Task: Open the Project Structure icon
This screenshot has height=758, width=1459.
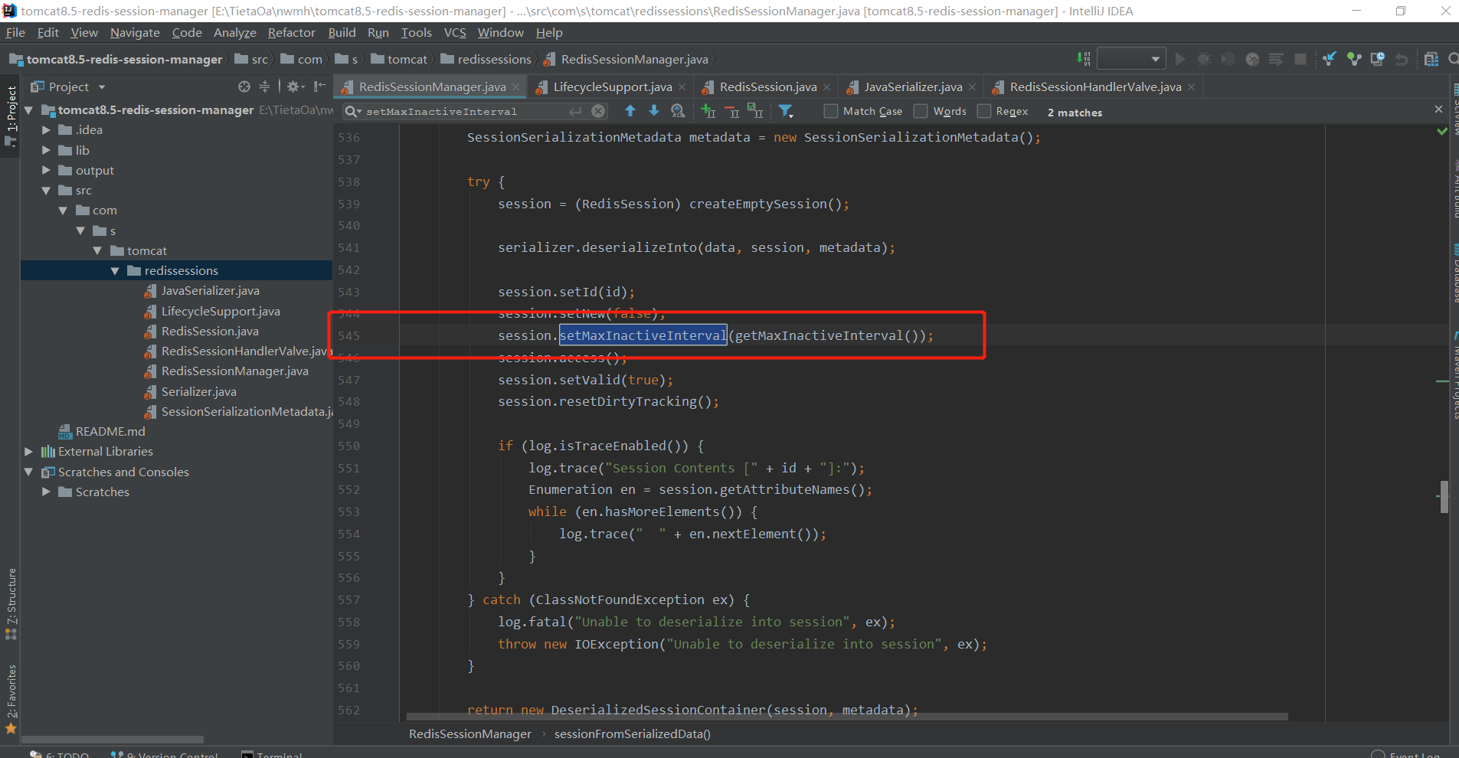Action: point(1431,59)
